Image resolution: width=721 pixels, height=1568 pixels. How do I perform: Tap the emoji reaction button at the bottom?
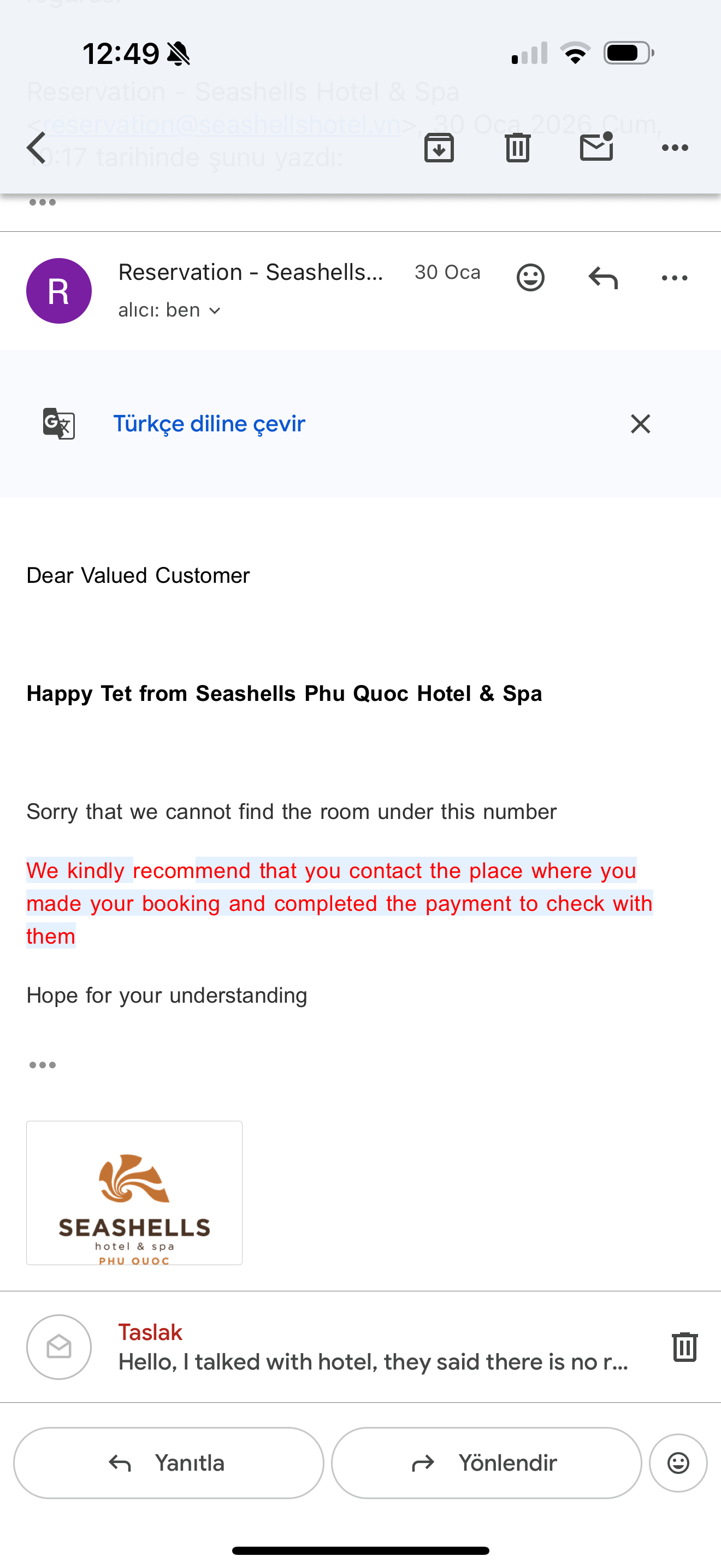click(x=678, y=1462)
